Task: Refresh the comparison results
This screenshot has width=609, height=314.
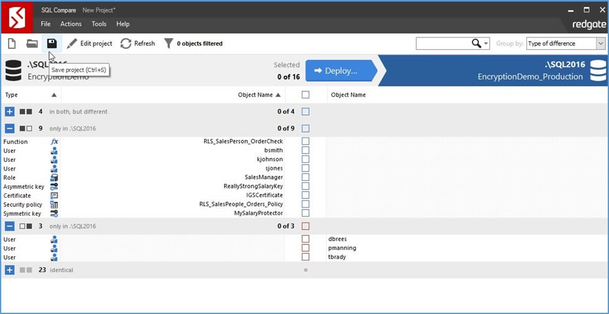Action: click(137, 44)
